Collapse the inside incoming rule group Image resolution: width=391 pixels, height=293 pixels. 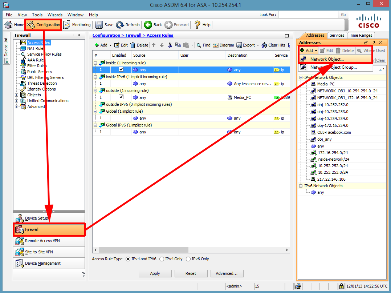click(95, 63)
